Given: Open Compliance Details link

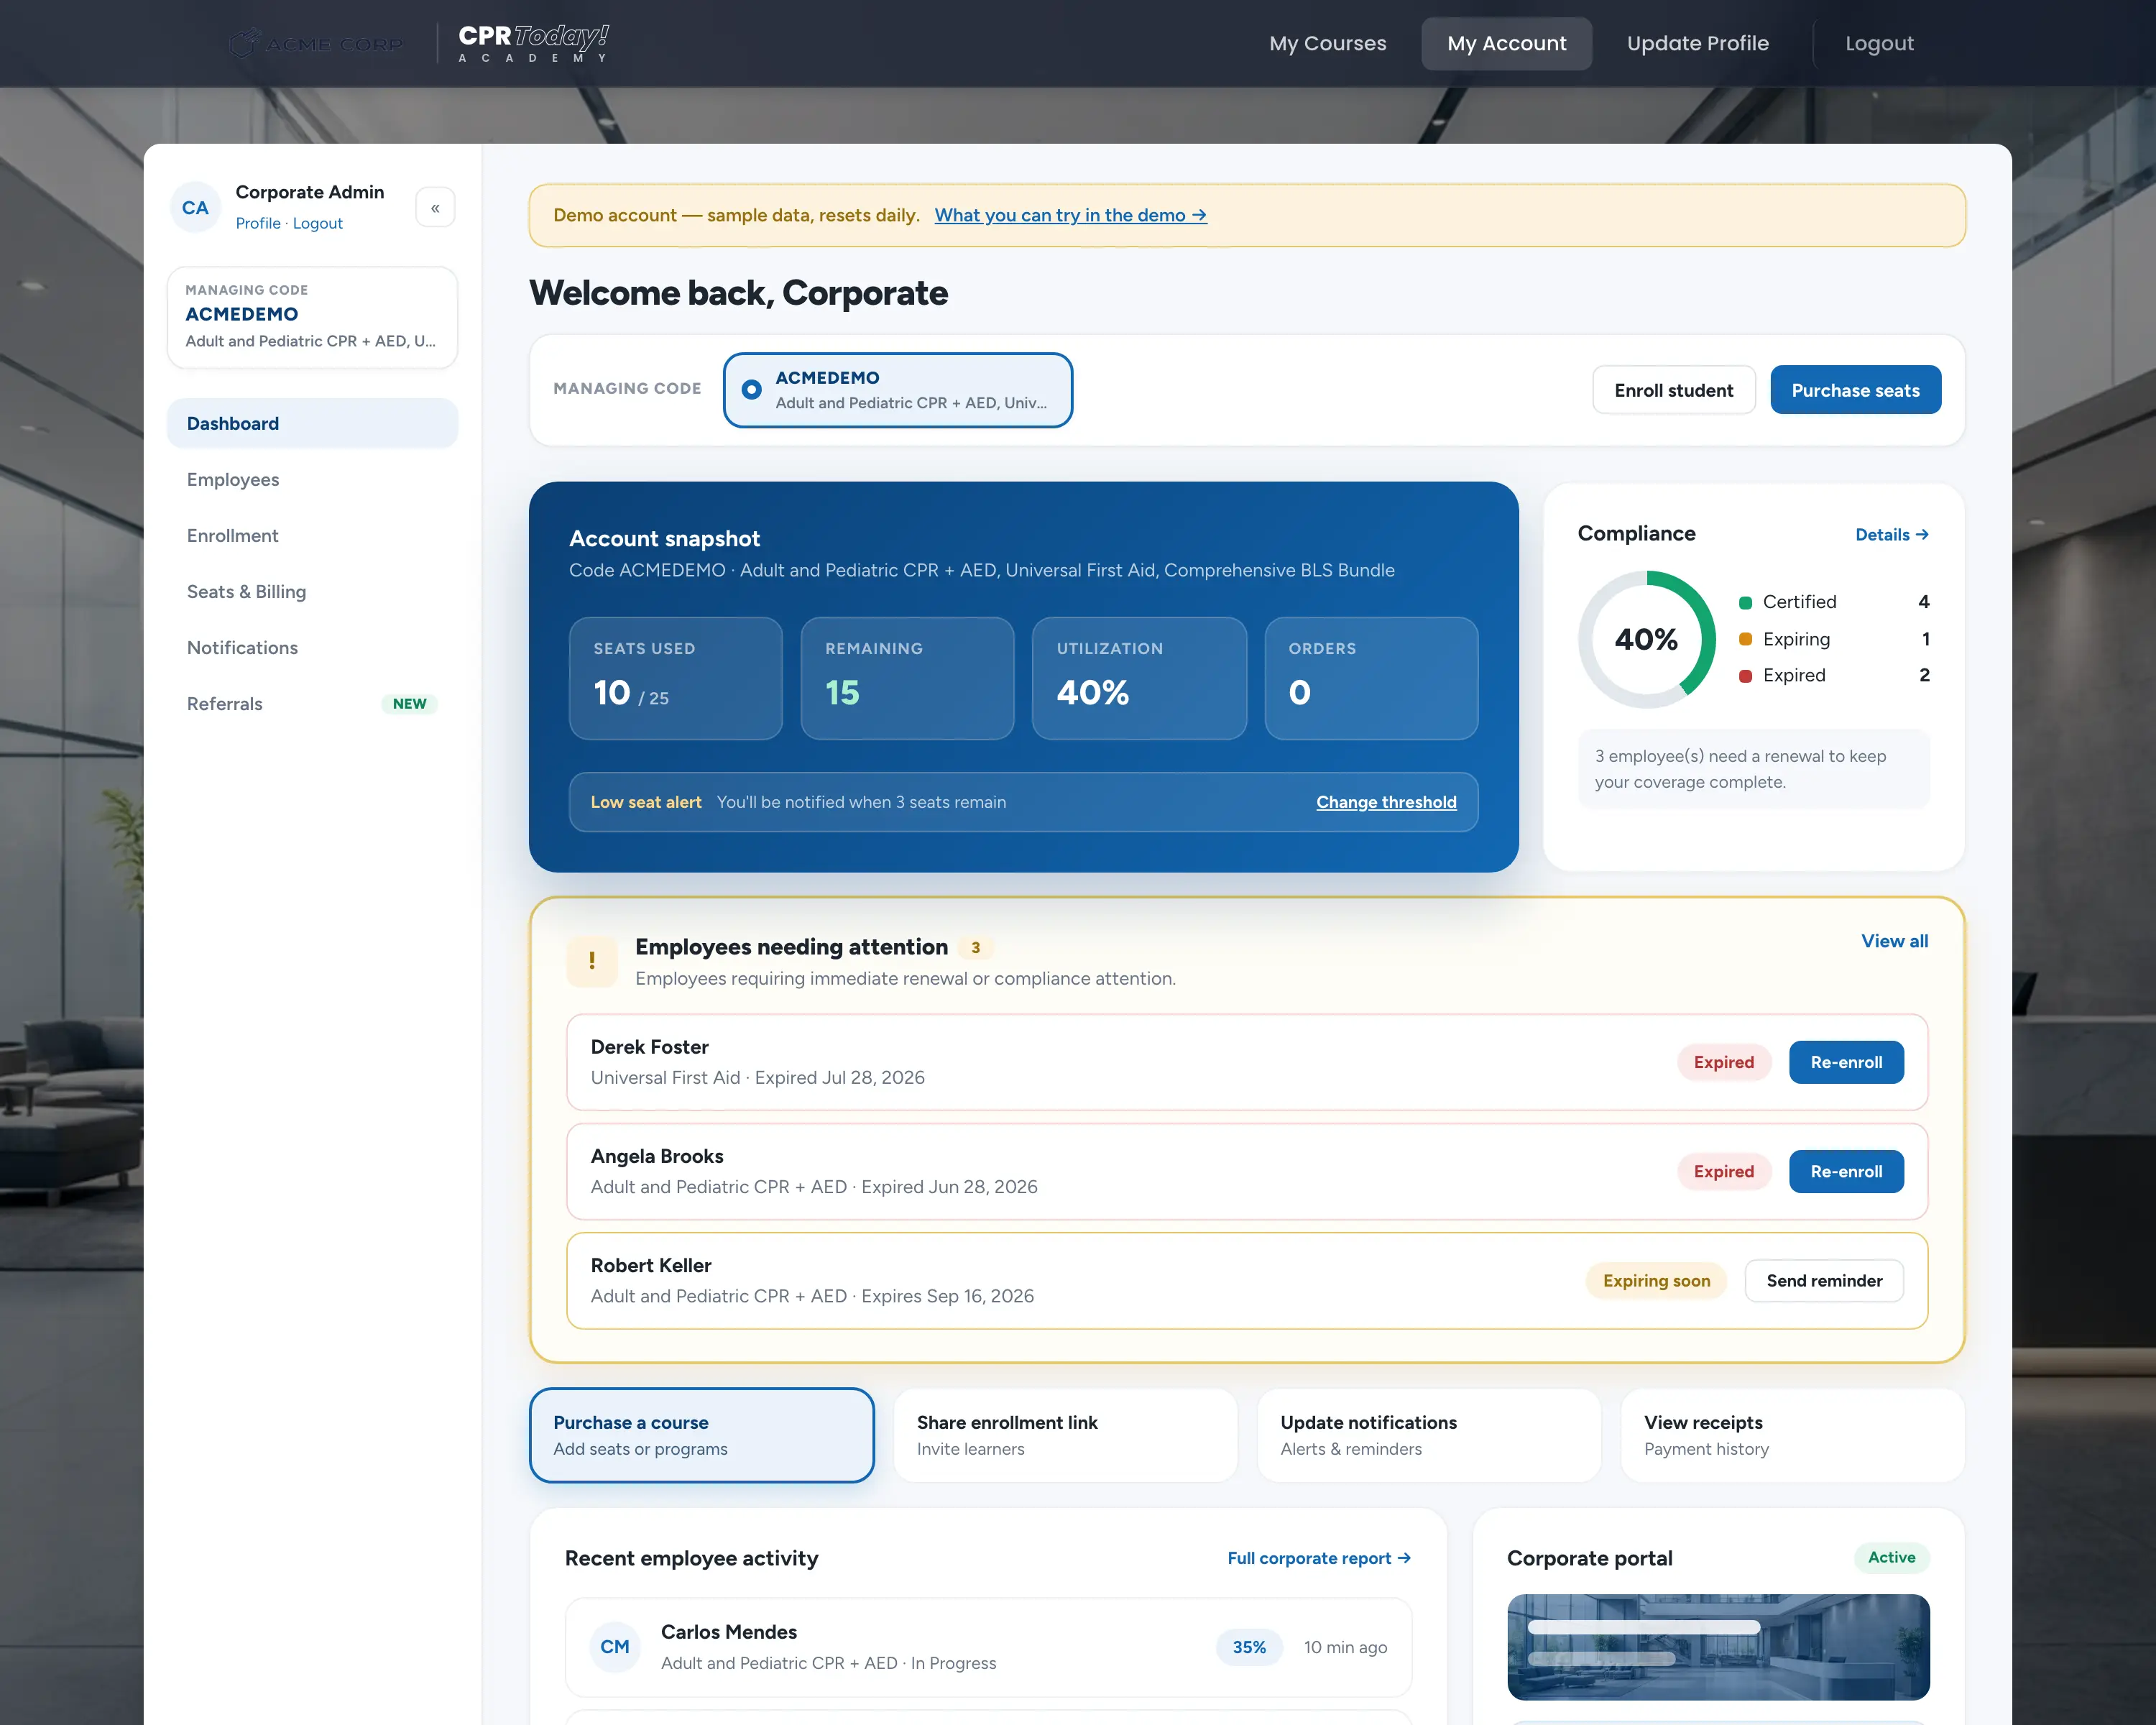Looking at the screenshot, I should [1891, 535].
